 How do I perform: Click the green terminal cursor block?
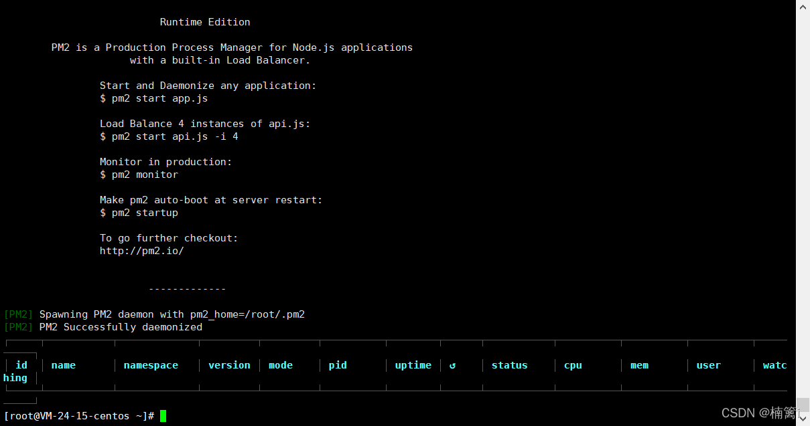[x=163, y=416]
